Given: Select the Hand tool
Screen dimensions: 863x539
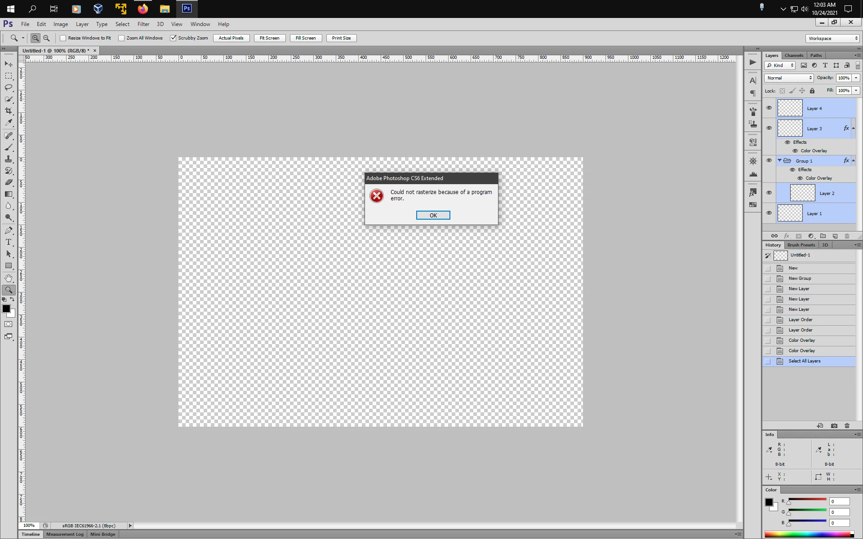Looking at the screenshot, I should pos(9,278).
